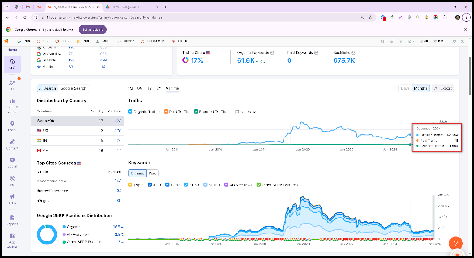
Task: Open Reports in the sidebar
Action: (12, 220)
